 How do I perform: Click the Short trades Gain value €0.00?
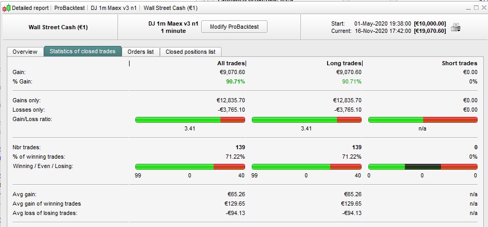click(x=470, y=72)
